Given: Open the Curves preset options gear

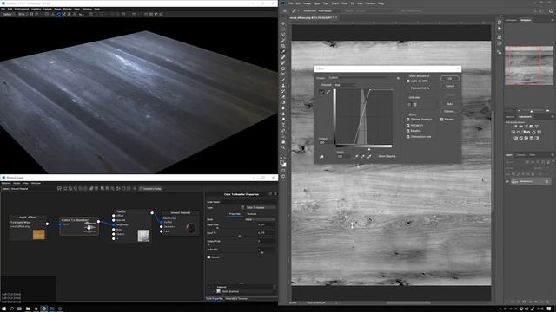Looking at the screenshot, I should [398, 78].
